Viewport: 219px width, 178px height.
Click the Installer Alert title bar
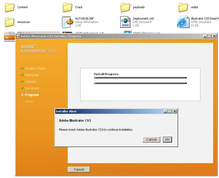click(x=109, y=111)
